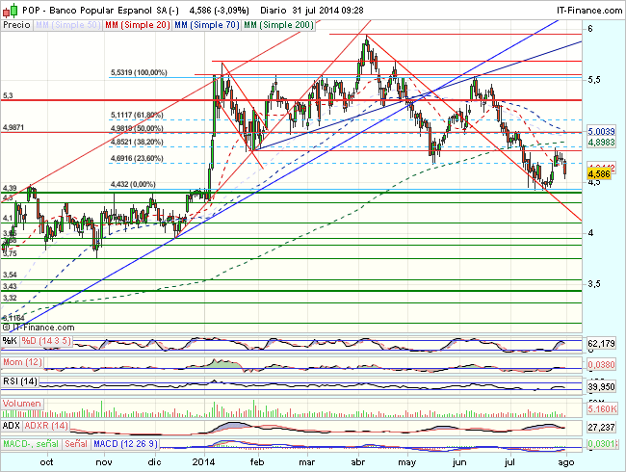Toggle the MM (Simple 200) moving average label
Screen dimensions: 626x472
(x=278, y=25)
